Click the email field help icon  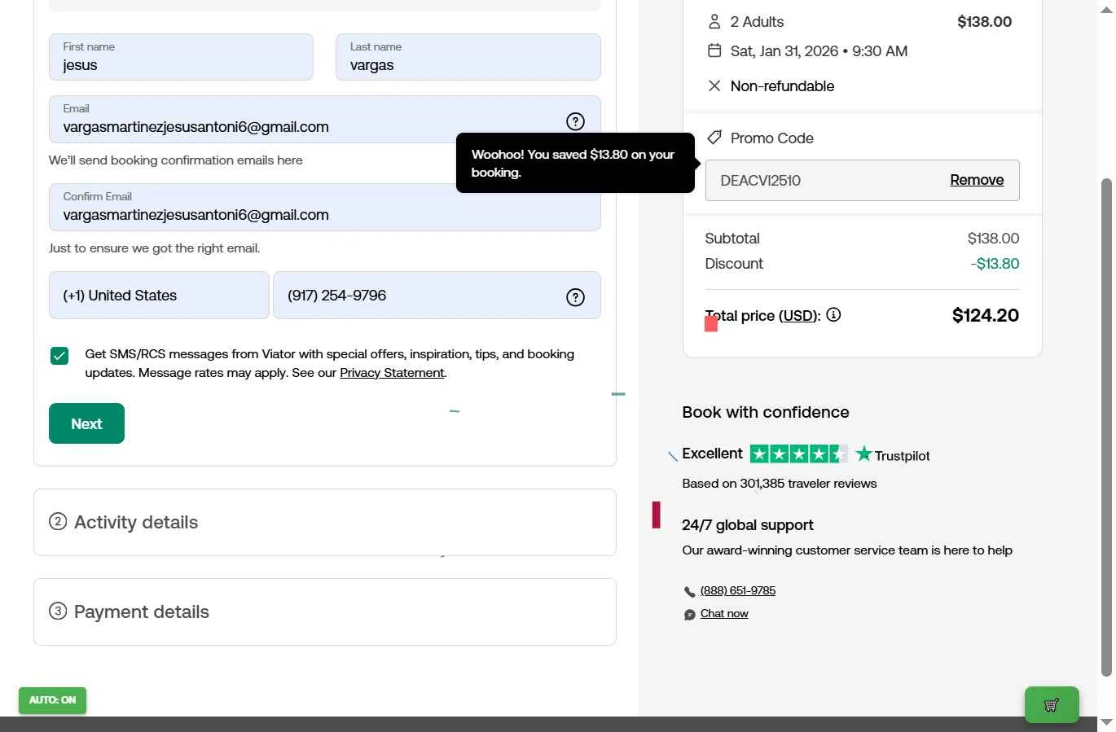tap(575, 121)
